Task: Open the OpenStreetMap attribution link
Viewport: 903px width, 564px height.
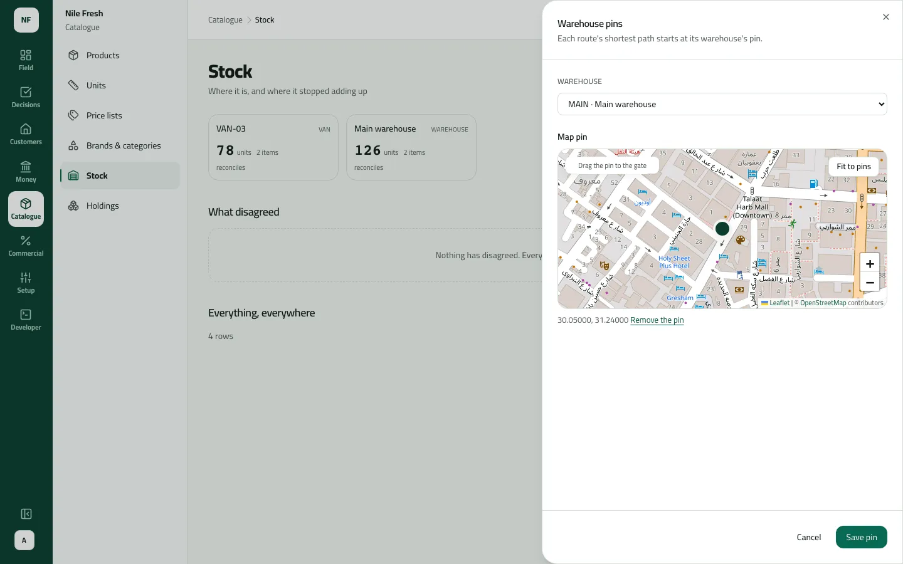Action: point(823,303)
